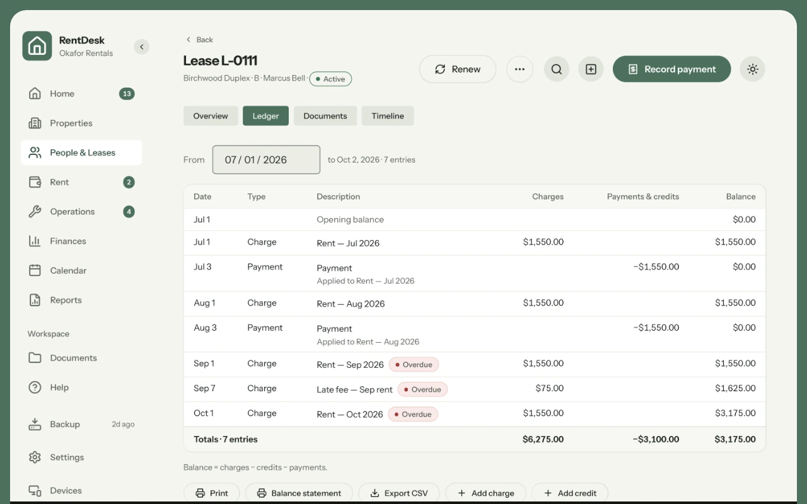
Task: Click the Export CSV button
Action: point(399,493)
